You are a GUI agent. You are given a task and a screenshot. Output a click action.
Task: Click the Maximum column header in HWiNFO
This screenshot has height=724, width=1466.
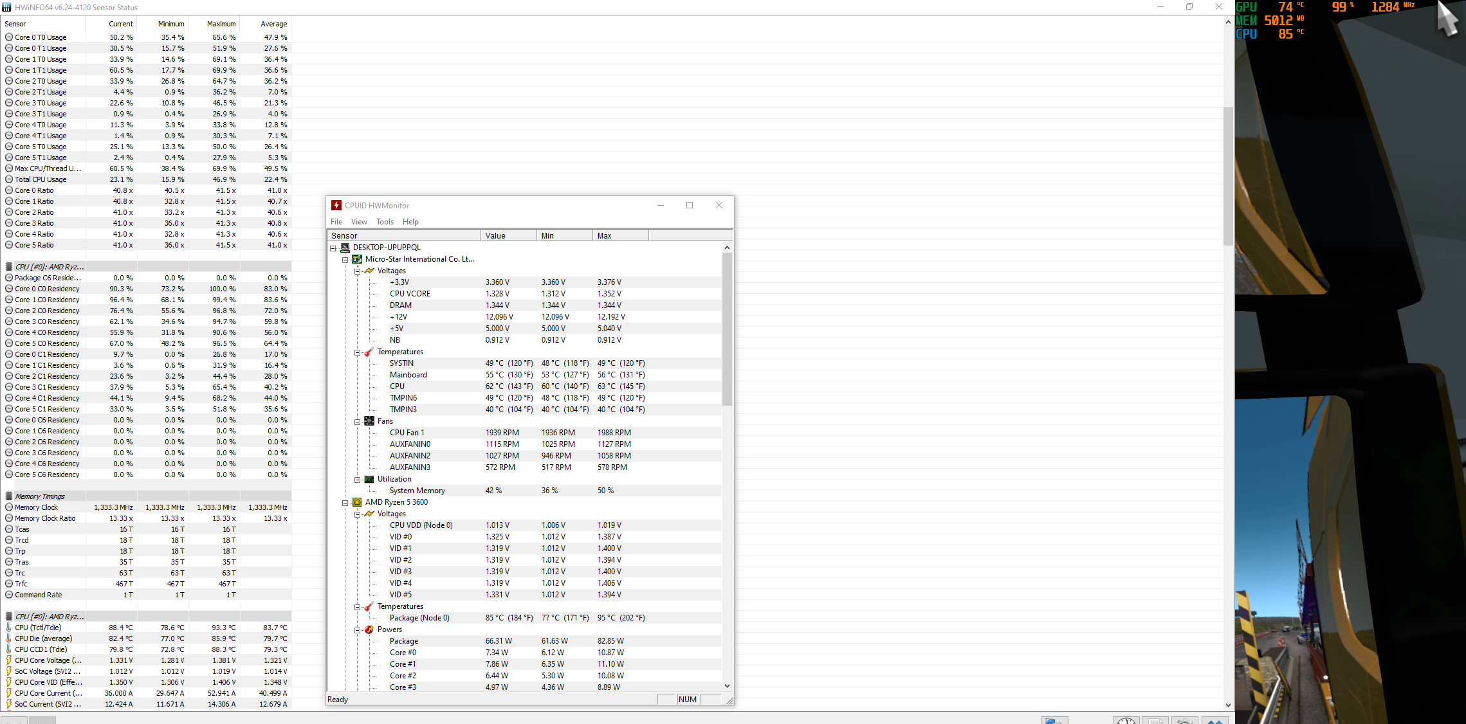tap(221, 24)
